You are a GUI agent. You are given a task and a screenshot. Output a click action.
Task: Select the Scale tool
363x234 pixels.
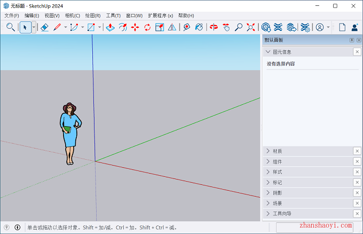(x=160, y=27)
